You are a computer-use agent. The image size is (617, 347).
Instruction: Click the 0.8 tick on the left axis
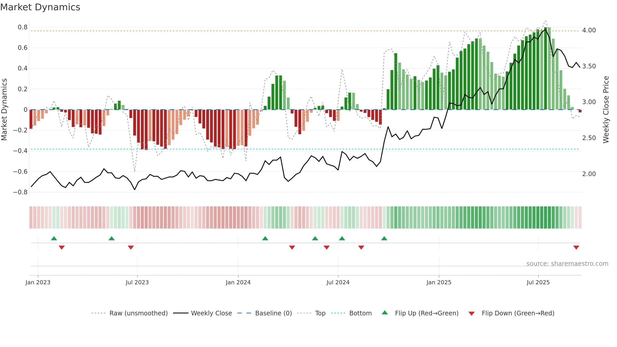click(23, 27)
